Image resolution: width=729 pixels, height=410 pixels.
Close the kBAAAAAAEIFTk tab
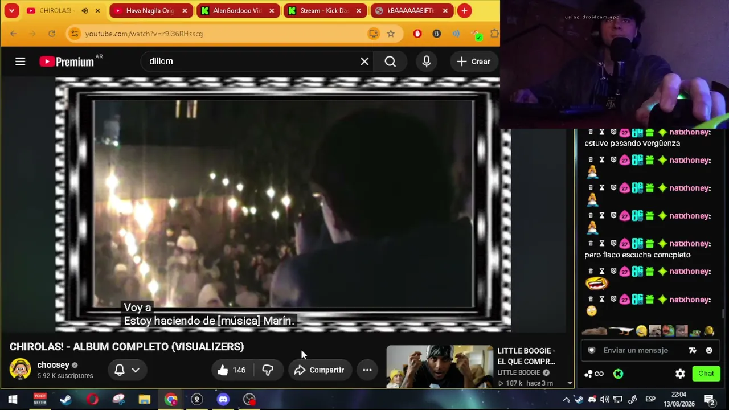[445, 11]
